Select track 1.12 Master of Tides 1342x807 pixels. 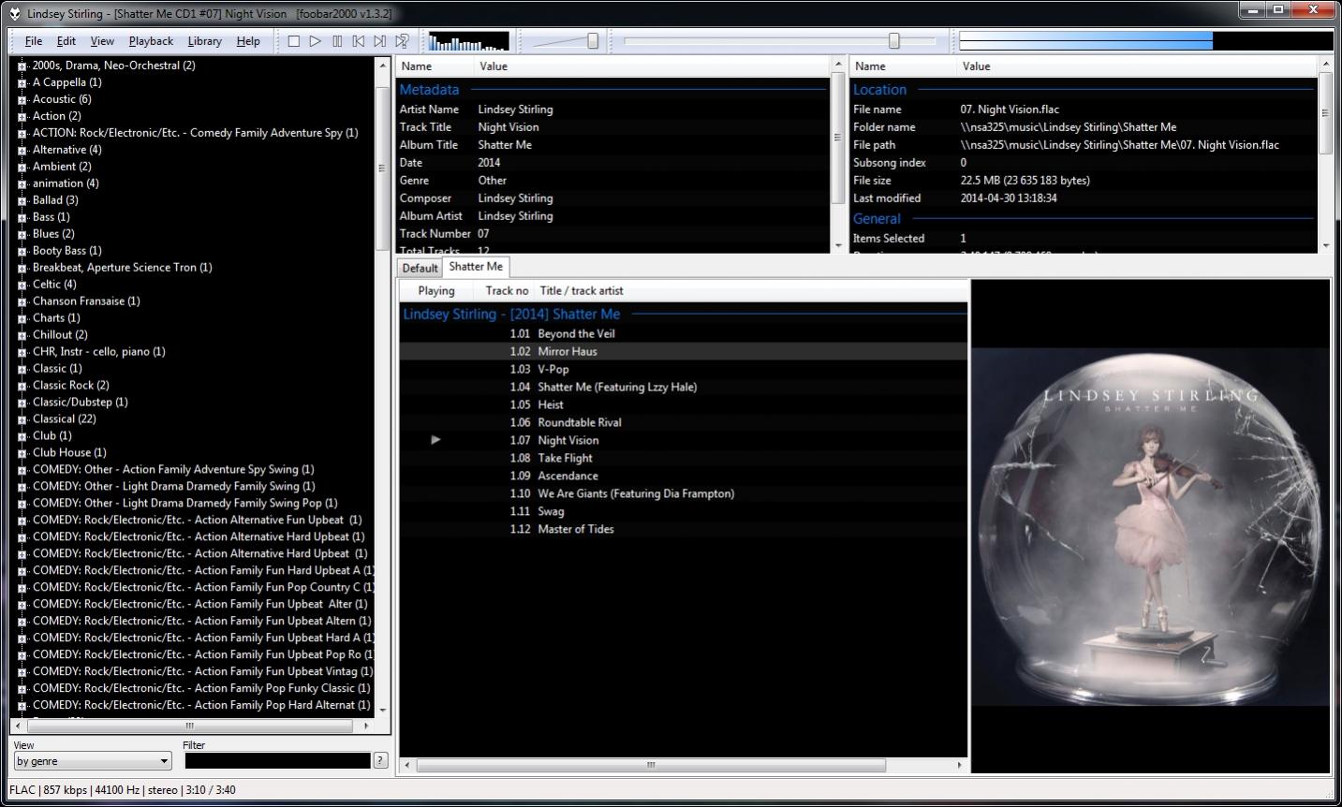683,530
